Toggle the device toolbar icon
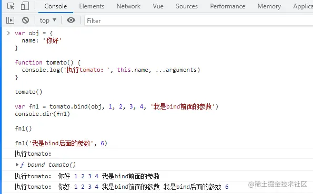This screenshot has width=313, height=194. click(x=25, y=6)
